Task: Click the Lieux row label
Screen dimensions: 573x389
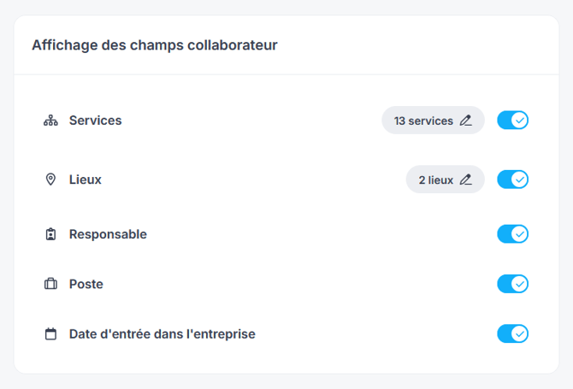Action: [x=85, y=180]
